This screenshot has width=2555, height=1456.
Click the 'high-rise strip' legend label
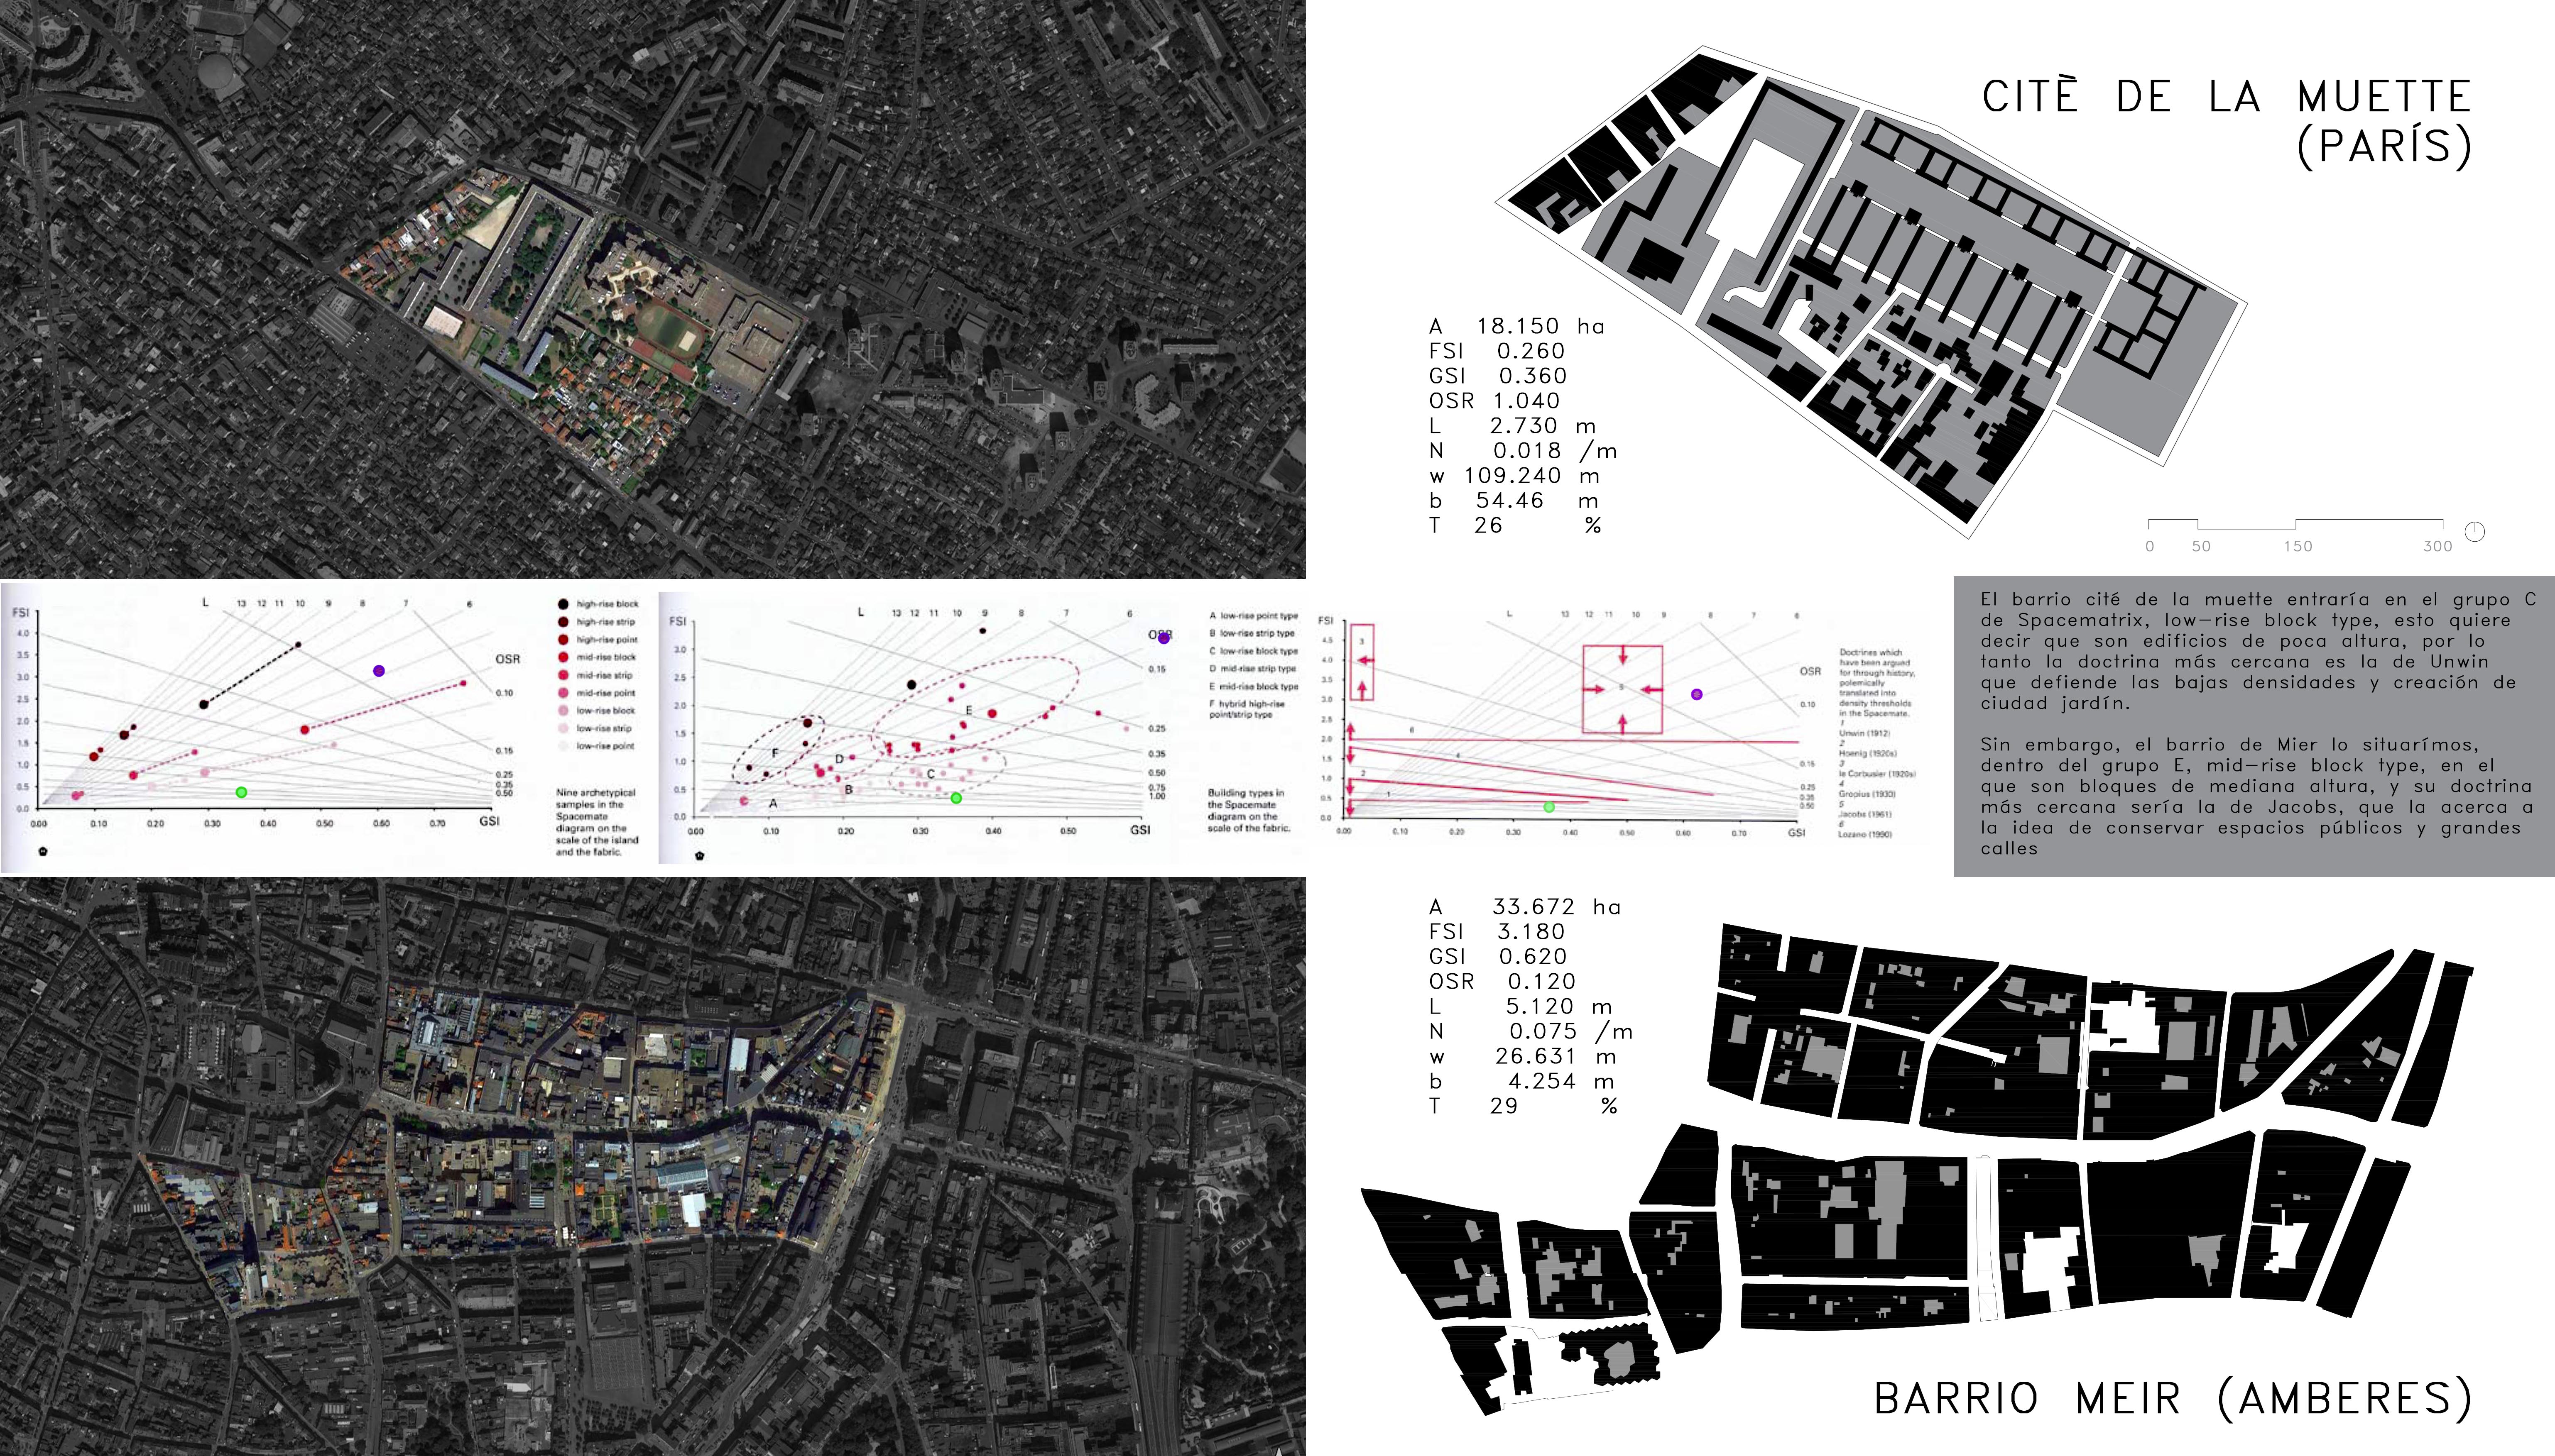(x=605, y=622)
